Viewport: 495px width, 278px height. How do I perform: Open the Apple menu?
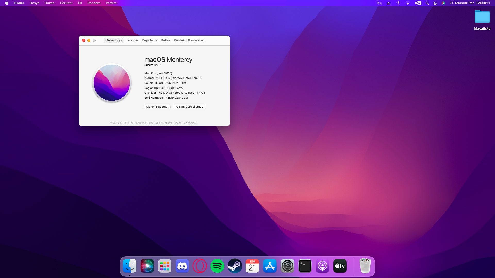tap(7, 3)
